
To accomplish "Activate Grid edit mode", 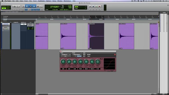I will [x=8, y=8].
